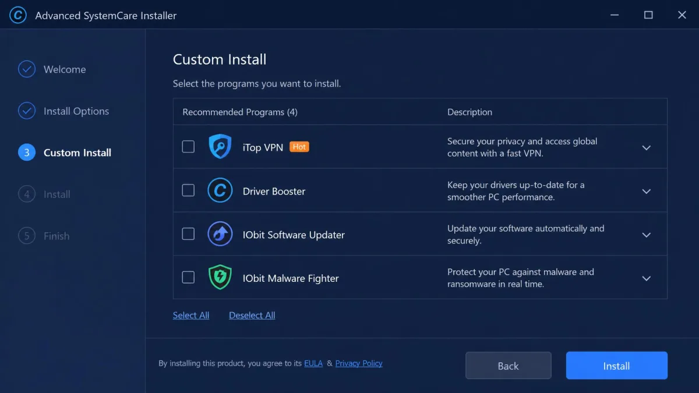This screenshot has width=699, height=393.
Task: Click the orange Hot badge
Action: (299, 147)
